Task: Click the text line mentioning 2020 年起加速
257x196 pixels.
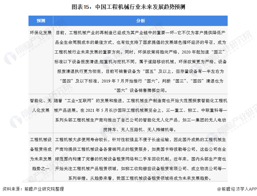Action: click(140, 52)
